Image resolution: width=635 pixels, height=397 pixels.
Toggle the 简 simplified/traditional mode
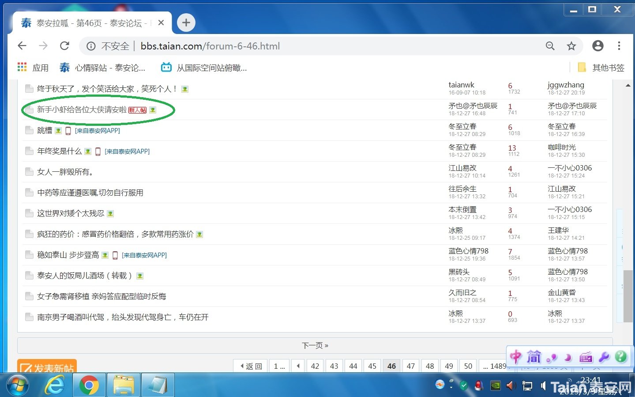534,356
